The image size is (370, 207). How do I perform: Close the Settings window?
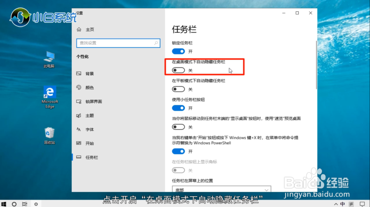click(x=310, y=13)
